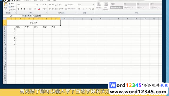Click the merged cell containing 学生成绩

[x=34, y=23]
